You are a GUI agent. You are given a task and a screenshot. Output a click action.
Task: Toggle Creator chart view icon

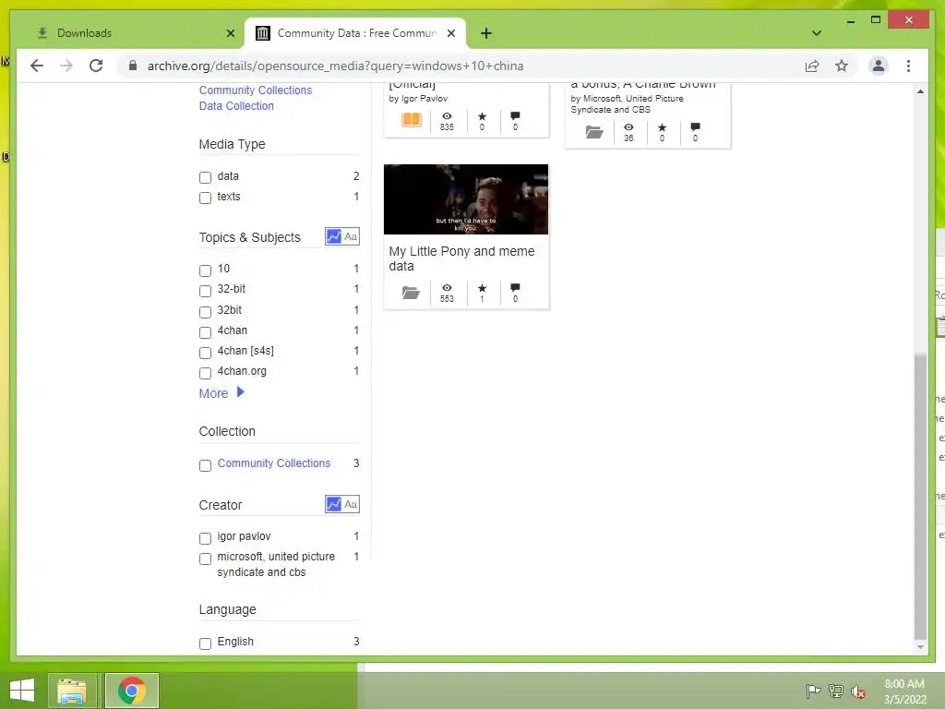333,504
